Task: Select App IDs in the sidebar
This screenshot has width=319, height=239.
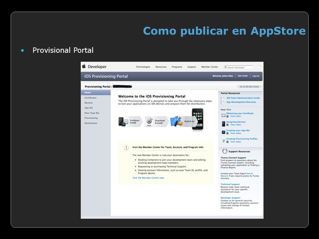Action: [89, 108]
